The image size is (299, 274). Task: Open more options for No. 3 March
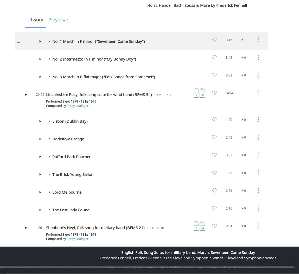coord(258,75)
